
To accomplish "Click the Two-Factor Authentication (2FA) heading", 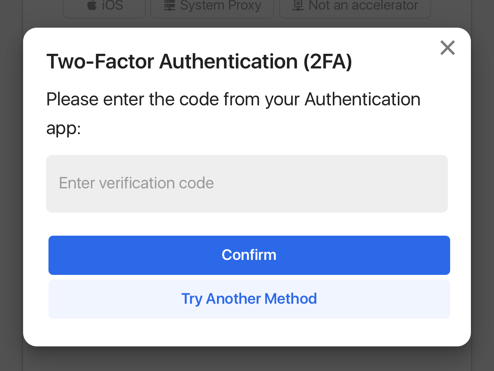I will (199, 62).
